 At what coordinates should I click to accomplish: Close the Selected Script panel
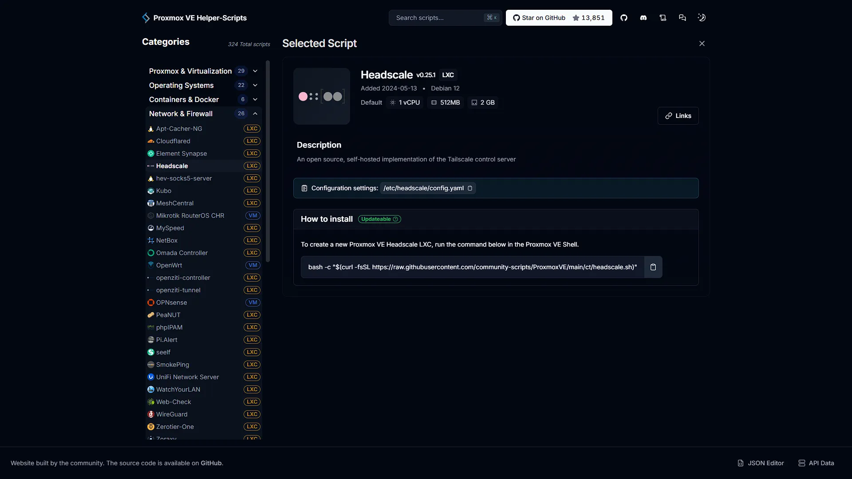click(702, 43)
